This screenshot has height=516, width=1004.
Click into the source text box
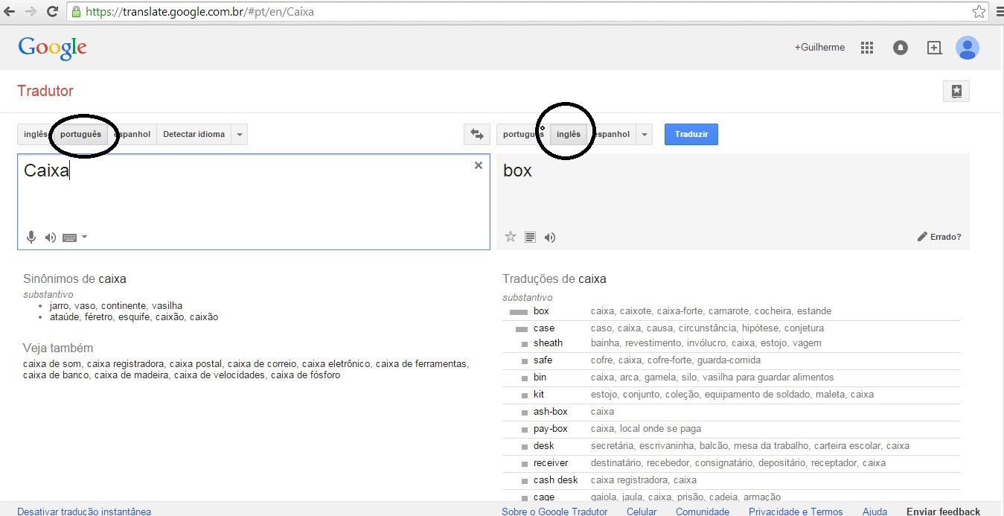[x=253, y=201]
